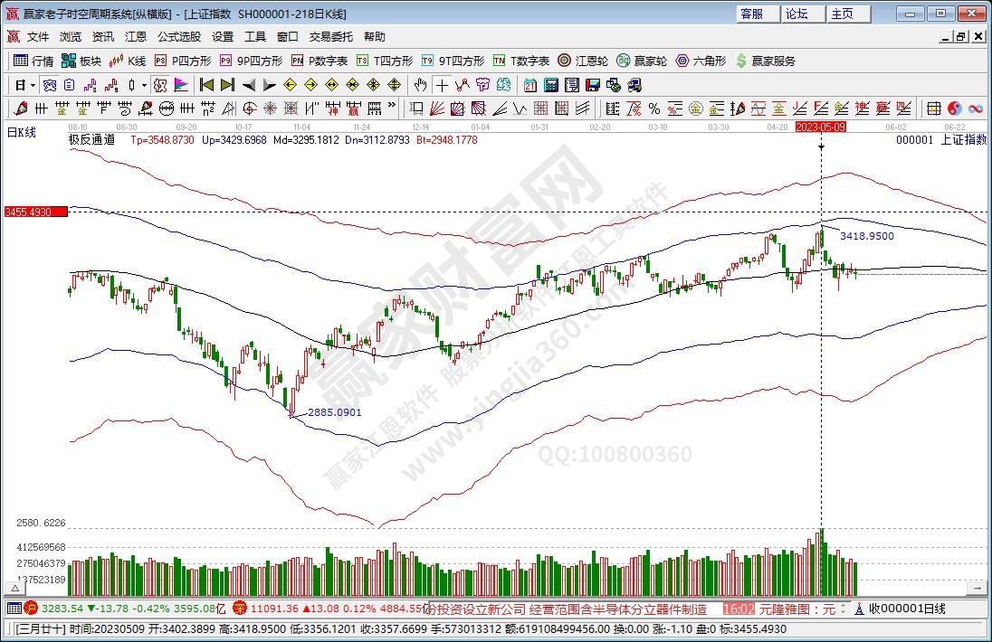Screen dimensions: 992x642
Task: Expand hidden drawing tools chevron
Action: pyautogui.click(x=393, y=108)
